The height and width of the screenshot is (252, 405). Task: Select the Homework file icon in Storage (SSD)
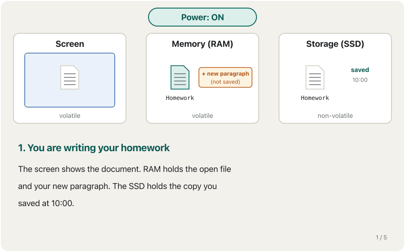tap(315, 77)
